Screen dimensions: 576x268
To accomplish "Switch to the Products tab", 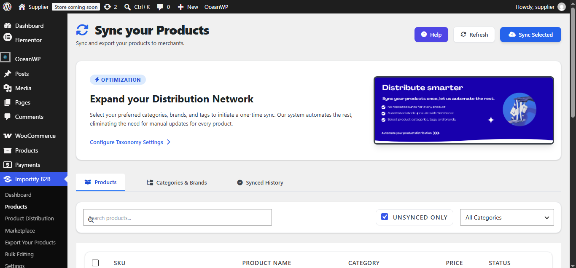I will coord(100,182).
